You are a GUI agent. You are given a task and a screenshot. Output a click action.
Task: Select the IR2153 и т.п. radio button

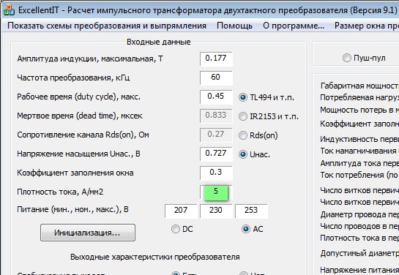click(269, 116)
